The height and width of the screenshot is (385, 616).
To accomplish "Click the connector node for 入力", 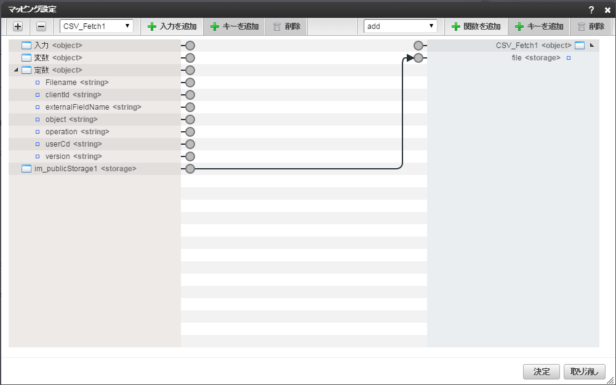I will 190,46.
